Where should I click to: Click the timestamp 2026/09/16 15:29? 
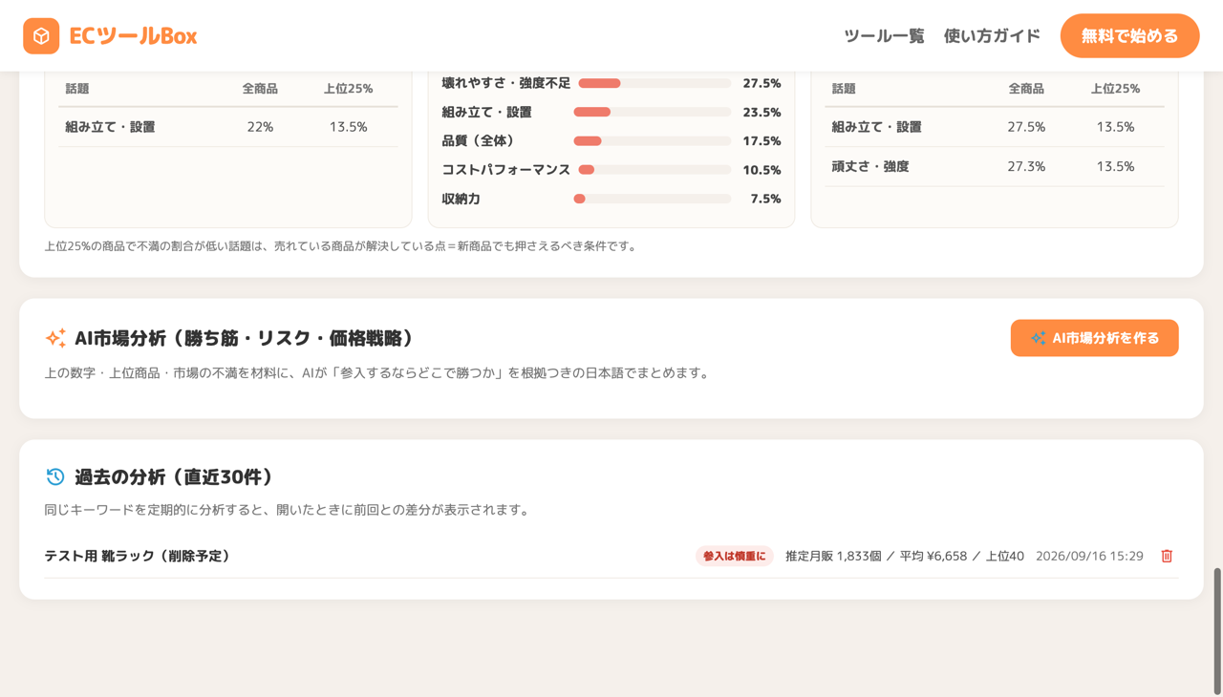[x=1089, y=556]
